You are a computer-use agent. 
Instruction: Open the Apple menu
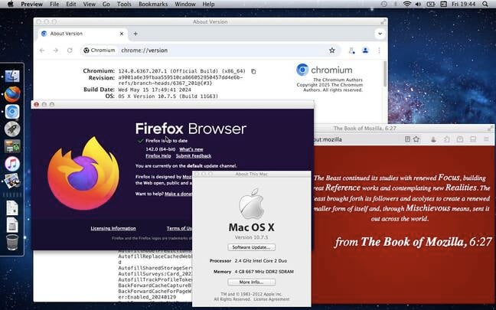pyautogui.click(x=11, y=4)
